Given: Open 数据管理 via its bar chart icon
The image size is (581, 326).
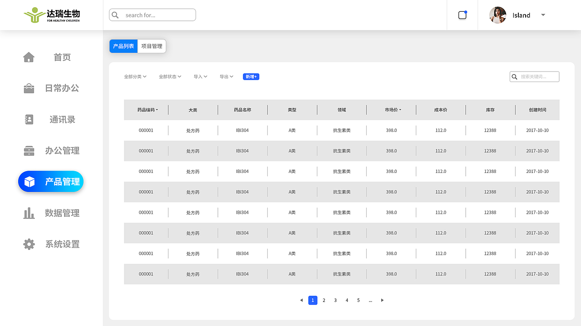Looking at the screenshot, I should [29, 213].
